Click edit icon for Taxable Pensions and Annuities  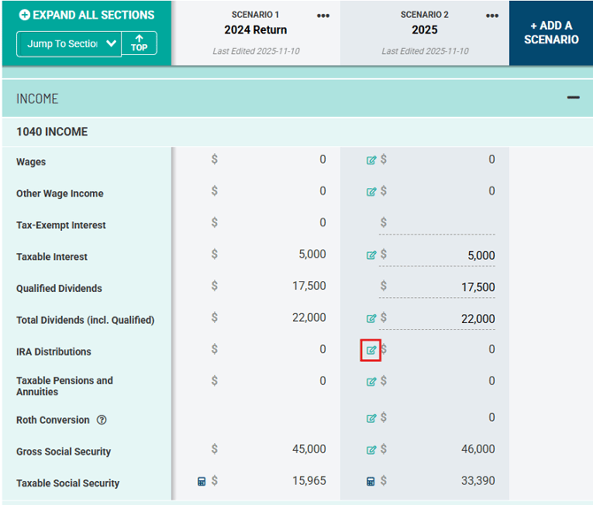tap(372, 382)
